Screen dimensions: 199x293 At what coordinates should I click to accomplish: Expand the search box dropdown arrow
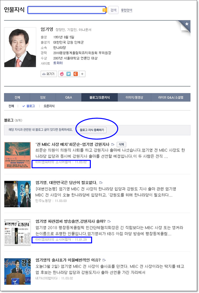(x=105, y=10)
